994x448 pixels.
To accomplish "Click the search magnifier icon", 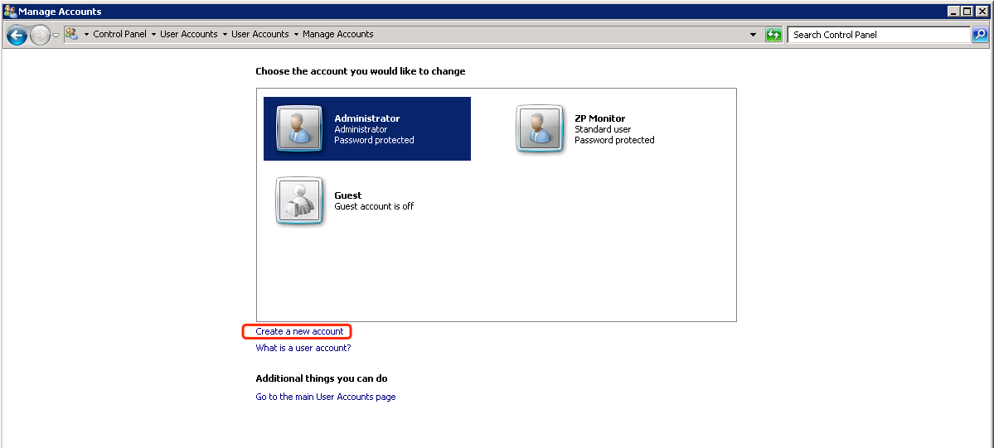I will [980, 35].
